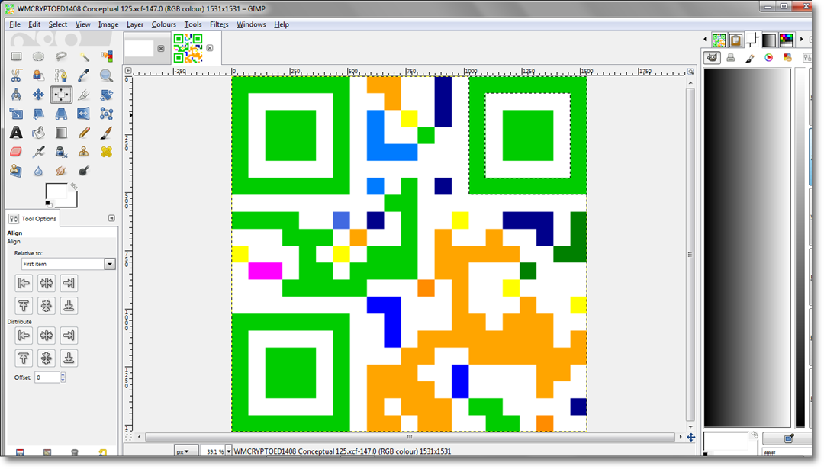Select the Bucket Fill tool
The width and height of the screenshot is (824, 469).
[x=38, y=133]
